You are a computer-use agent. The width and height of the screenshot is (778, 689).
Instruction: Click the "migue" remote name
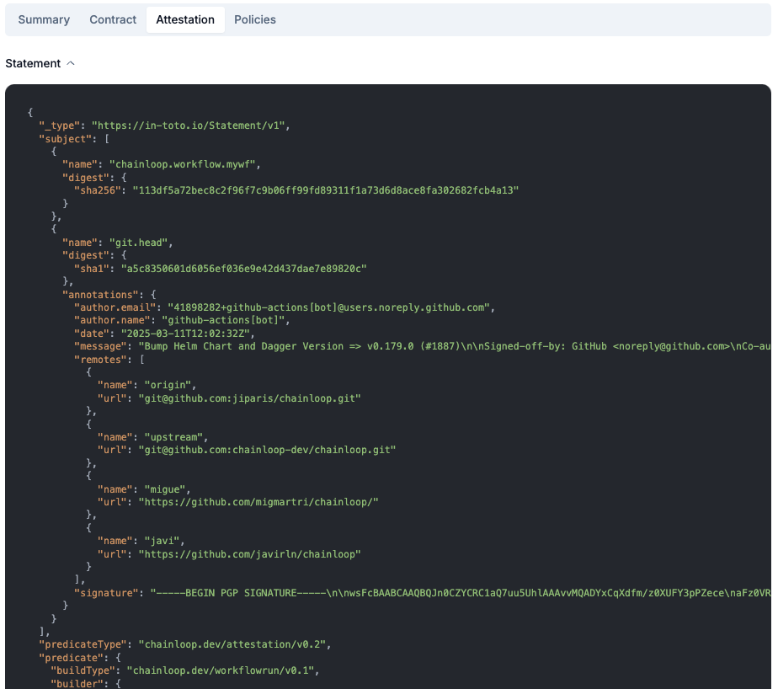click(x=164, y=489)
